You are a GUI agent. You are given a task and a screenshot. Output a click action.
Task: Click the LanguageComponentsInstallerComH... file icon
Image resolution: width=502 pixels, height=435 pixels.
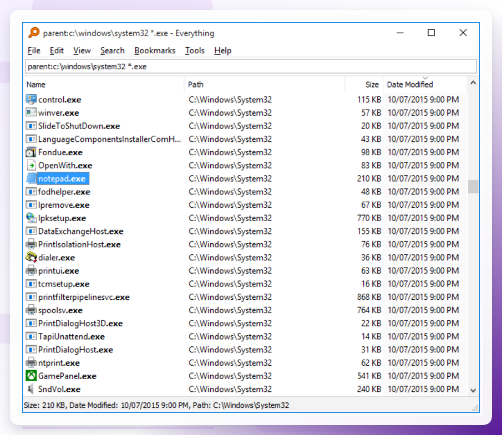pos(31,139)
